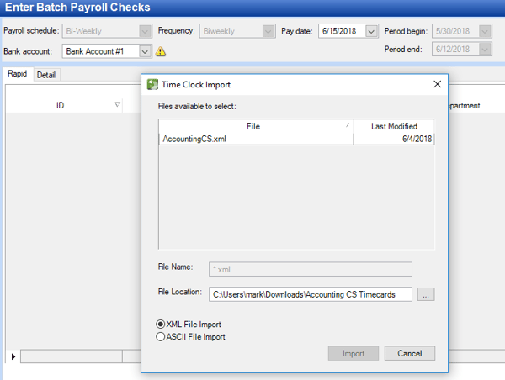Viewport: 505px width, 380px height.
Task: Click the File Location path field
Action: (310, 294)
